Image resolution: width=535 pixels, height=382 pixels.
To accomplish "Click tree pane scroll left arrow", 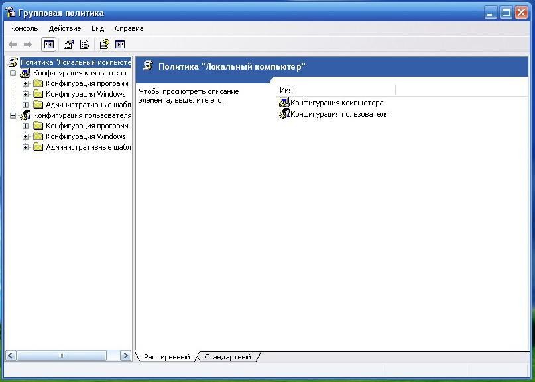I will pyautogui.click(x=11, y=356).
